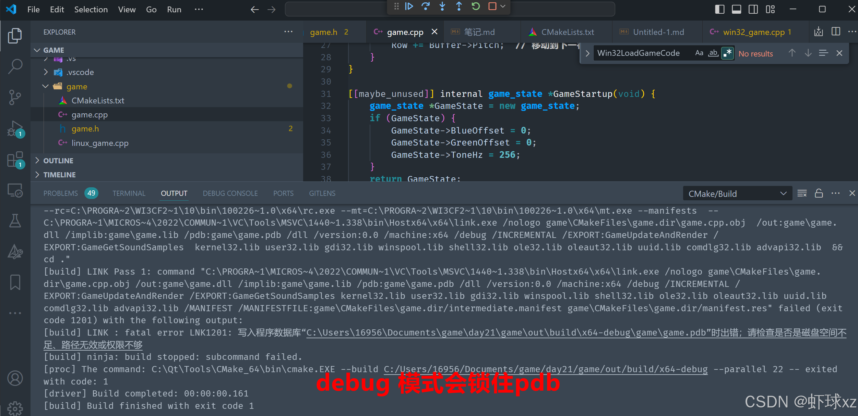Go to next find match
This screenshot has width=858, height=416.
(x=808, y=53)
